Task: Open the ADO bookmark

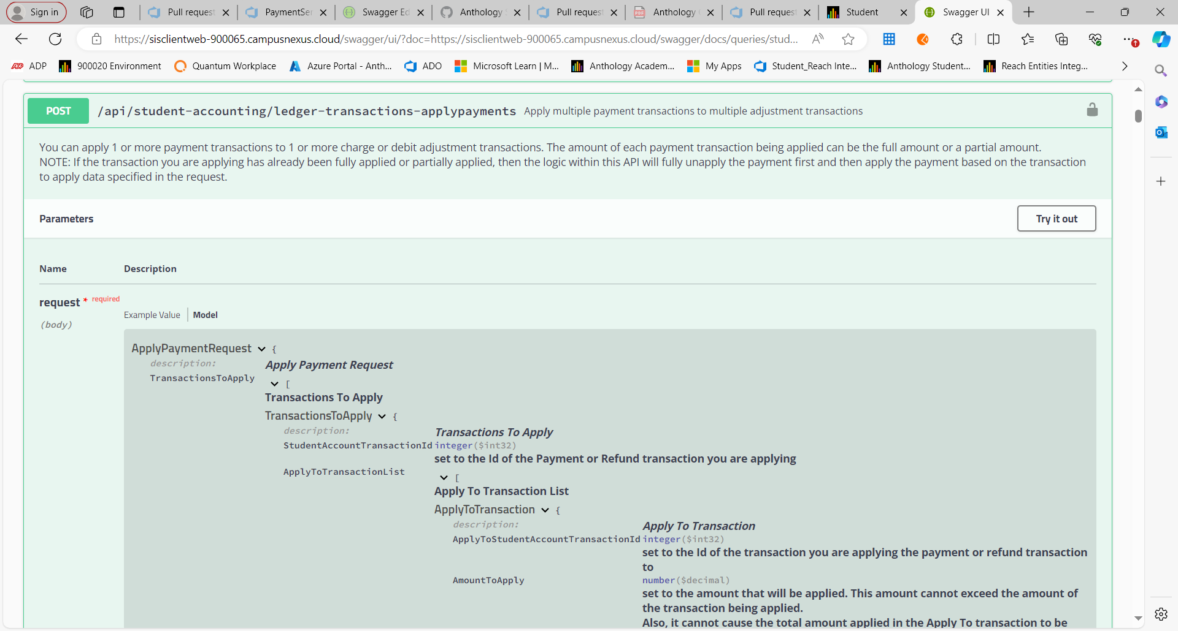Action: click(423, 66)
